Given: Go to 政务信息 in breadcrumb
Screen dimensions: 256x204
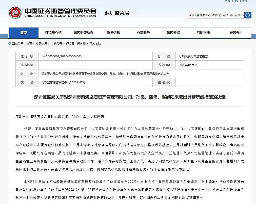Looking at the screenshot, I should click(x=41, y=44).
